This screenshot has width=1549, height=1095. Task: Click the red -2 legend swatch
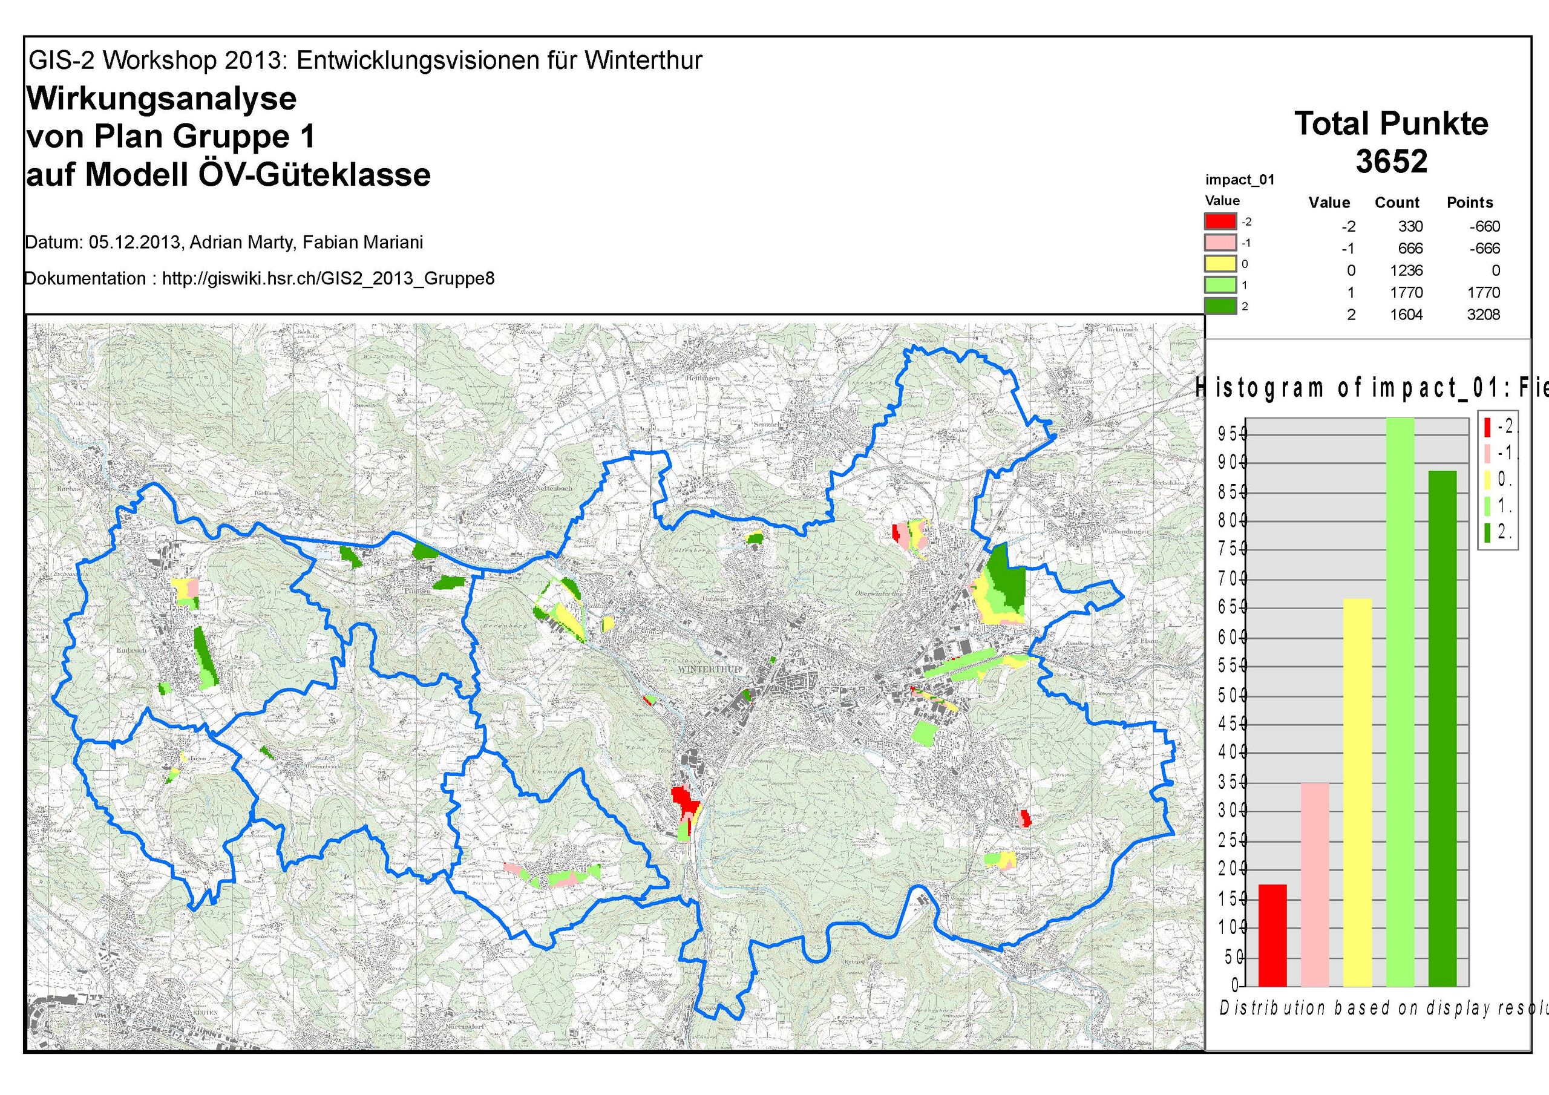pos(1220,221)
